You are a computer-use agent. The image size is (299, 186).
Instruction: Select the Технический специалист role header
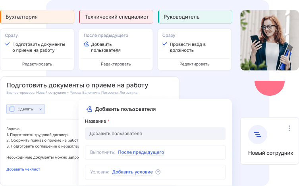(x=116, y=17)
